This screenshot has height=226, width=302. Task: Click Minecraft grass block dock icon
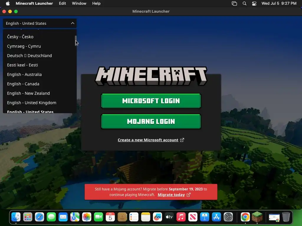pos(257,217)
